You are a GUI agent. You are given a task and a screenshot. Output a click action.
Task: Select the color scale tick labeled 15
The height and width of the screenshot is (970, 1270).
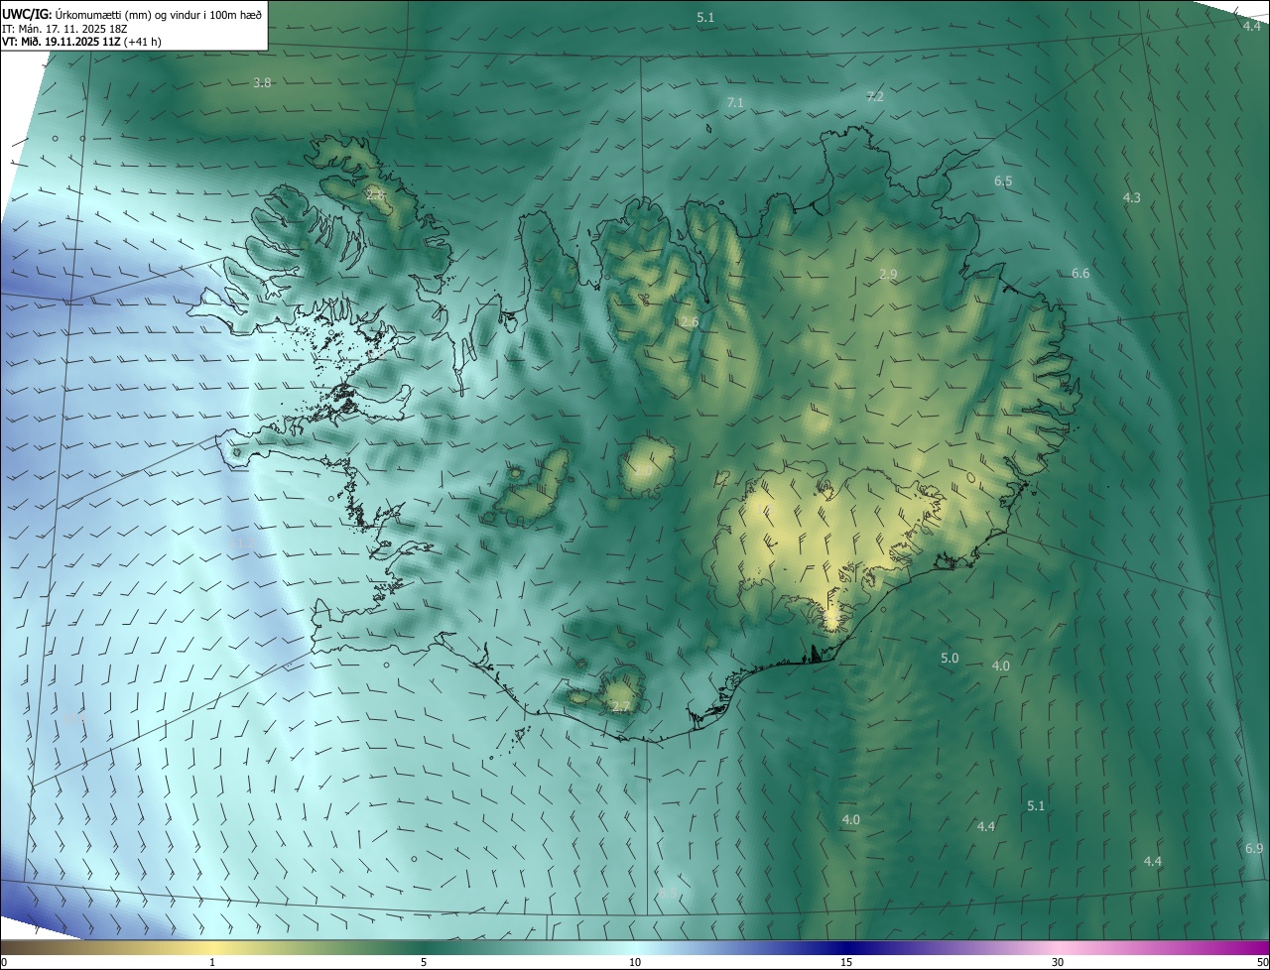[x=846, y=962]
